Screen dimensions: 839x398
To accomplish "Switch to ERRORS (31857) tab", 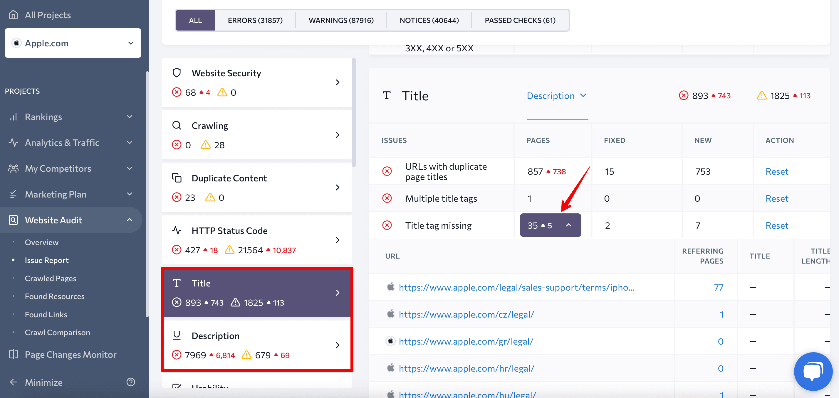I will 255,20.
